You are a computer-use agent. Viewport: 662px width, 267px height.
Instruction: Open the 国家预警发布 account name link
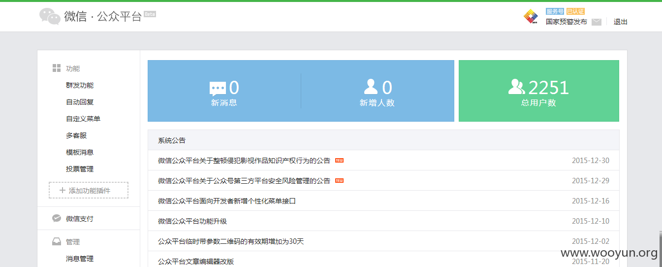567,22
